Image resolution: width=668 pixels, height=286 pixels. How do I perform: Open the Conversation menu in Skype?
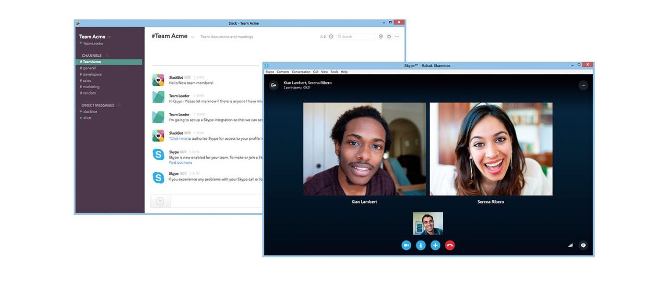tap(301, 71)
